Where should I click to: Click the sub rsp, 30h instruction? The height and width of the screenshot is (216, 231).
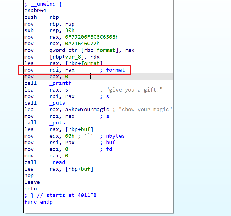pyautogui.click(x=46, y=30)
